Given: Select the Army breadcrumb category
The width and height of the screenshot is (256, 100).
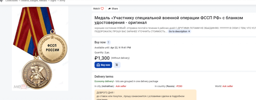Looking at the screenshot, I should click(x=62, y=1).
